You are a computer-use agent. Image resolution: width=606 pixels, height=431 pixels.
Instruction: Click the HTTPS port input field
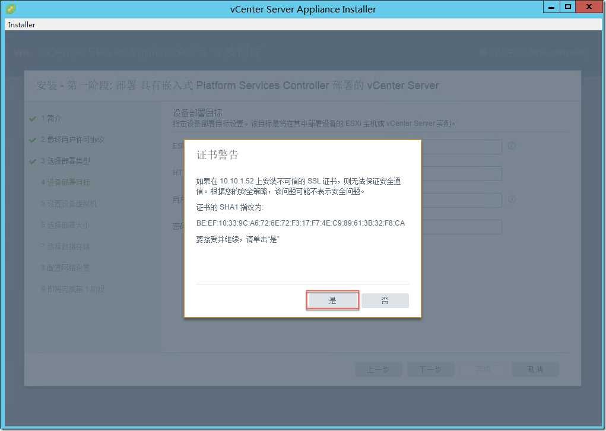[461, 173]
